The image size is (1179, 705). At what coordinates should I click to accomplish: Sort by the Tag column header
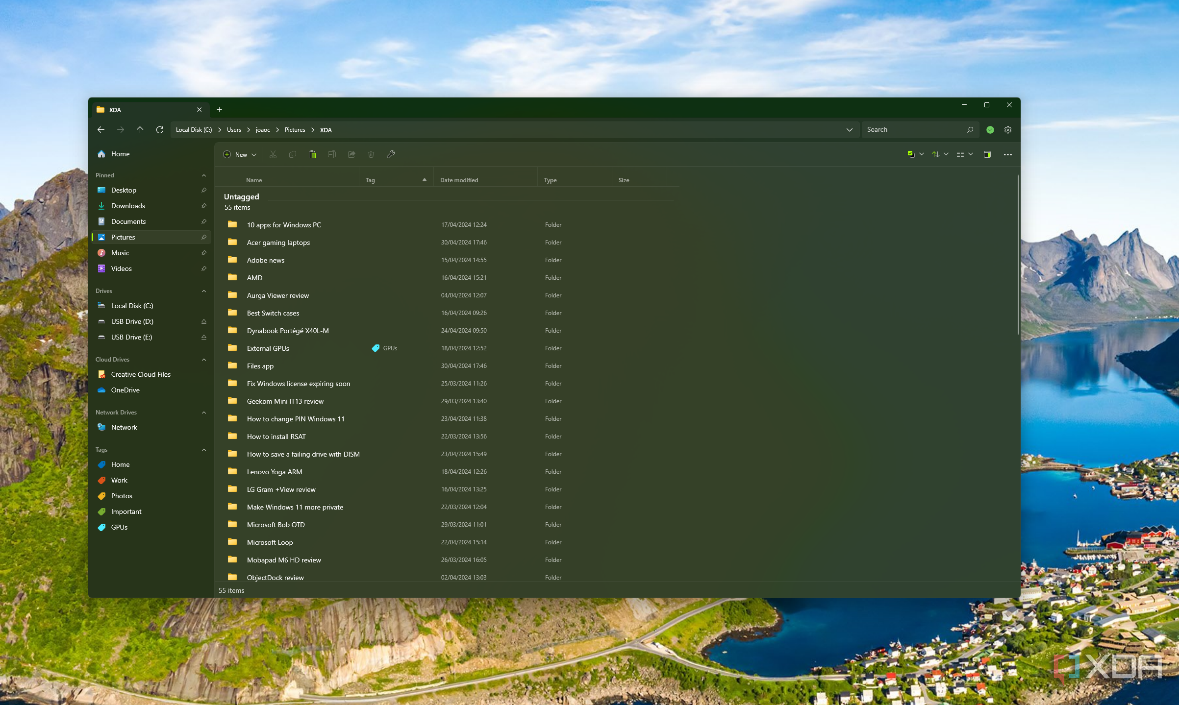click(396, 180)
